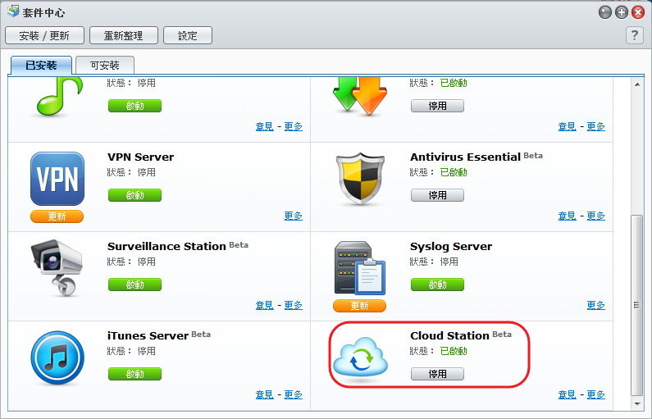Maximize the Package Center window
This screenshot has height=419, width=652.
tap(622, 12)
